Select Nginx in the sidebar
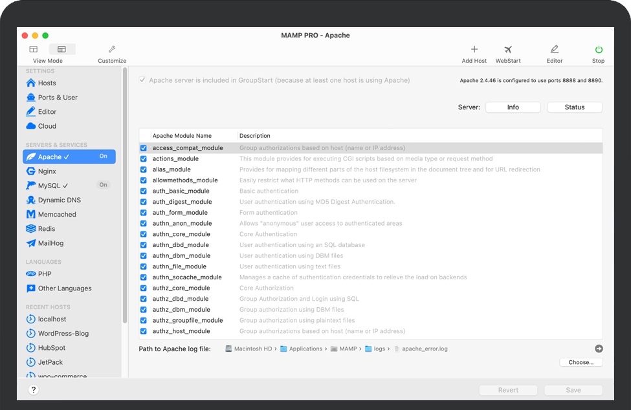Screen dimensions: 631x410 click(x=47, y=171)
